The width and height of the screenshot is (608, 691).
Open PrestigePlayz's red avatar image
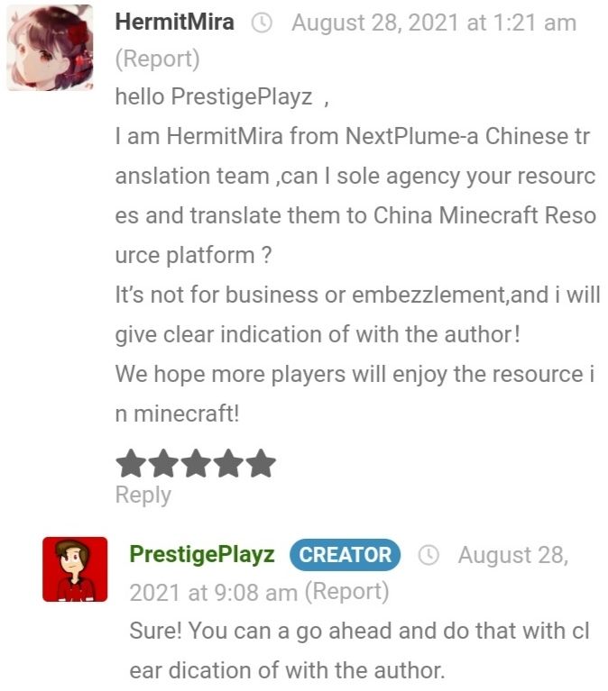[x=75, y=569]
